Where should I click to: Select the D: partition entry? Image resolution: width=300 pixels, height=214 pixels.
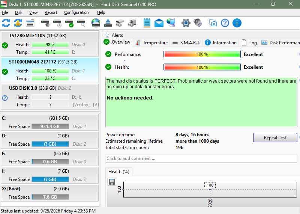coord(50,140)
